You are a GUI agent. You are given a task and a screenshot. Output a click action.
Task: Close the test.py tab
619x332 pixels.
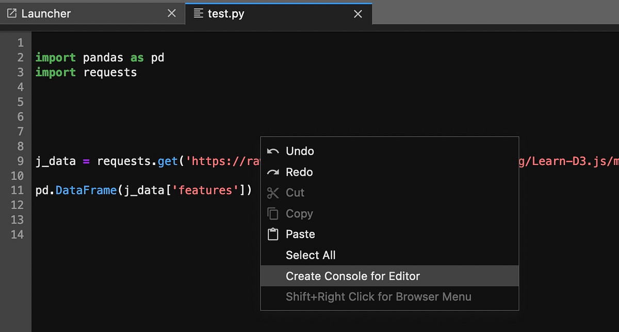[358, 13]
